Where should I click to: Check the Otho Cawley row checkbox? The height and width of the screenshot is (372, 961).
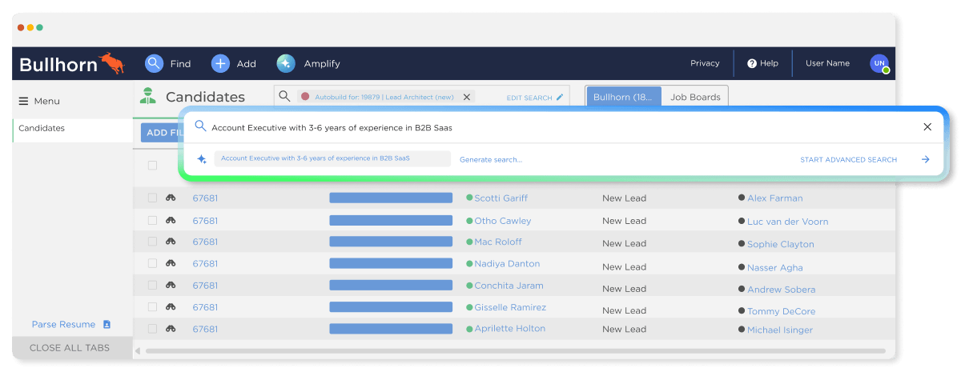[152, 220]
